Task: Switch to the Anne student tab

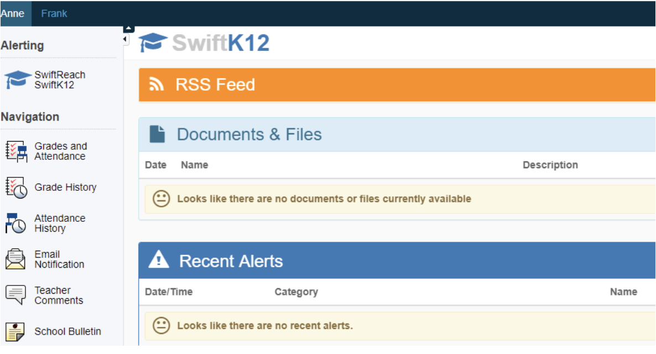Action: tap(15, 13)
